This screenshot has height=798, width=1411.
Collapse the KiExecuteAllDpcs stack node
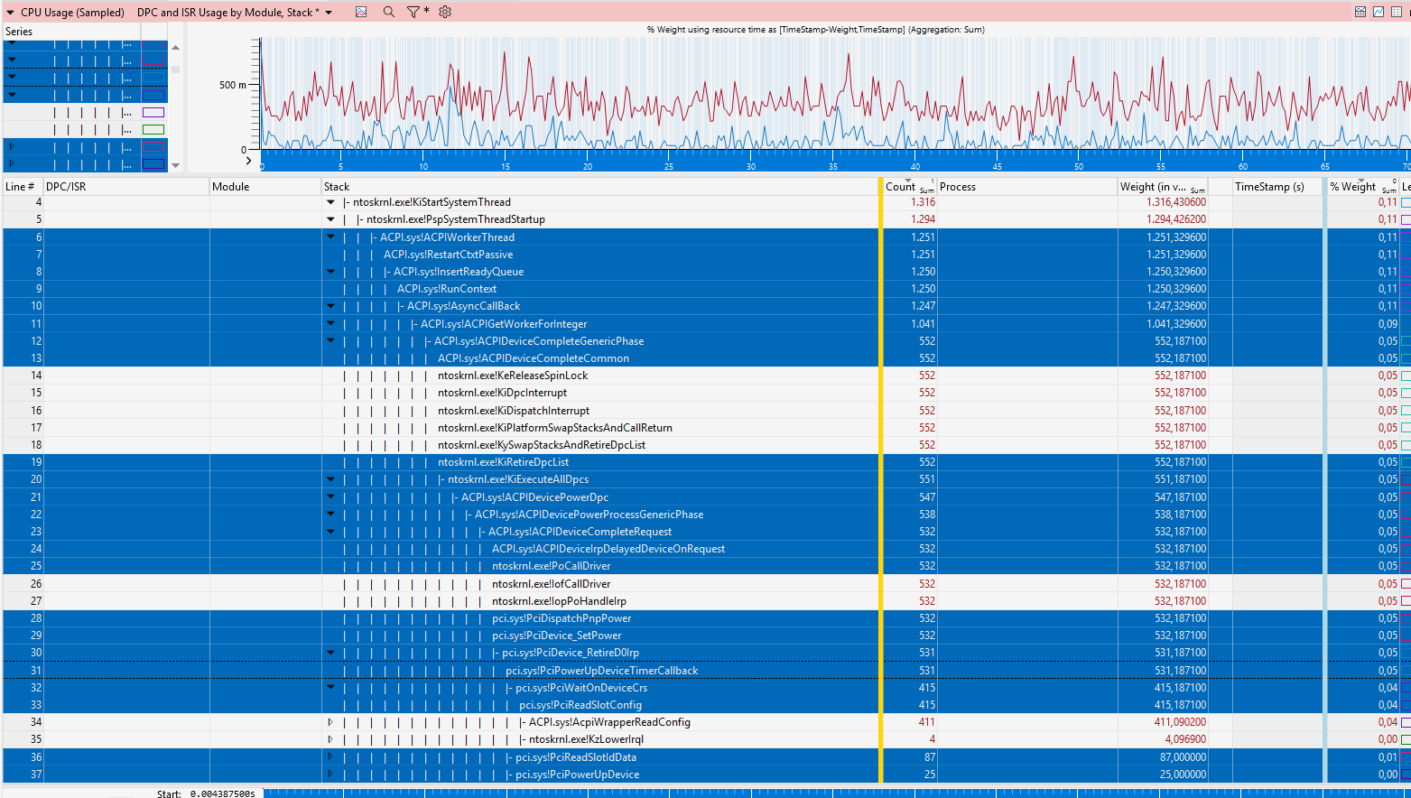(330, 479)
